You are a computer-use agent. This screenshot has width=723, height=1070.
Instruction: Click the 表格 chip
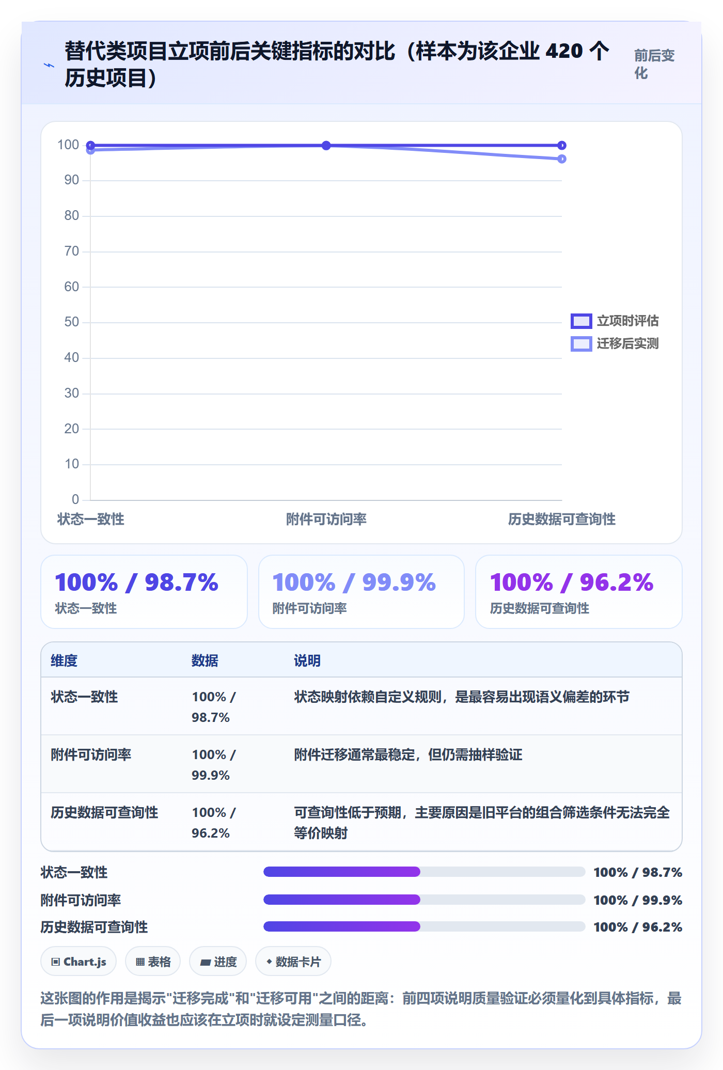153,962
